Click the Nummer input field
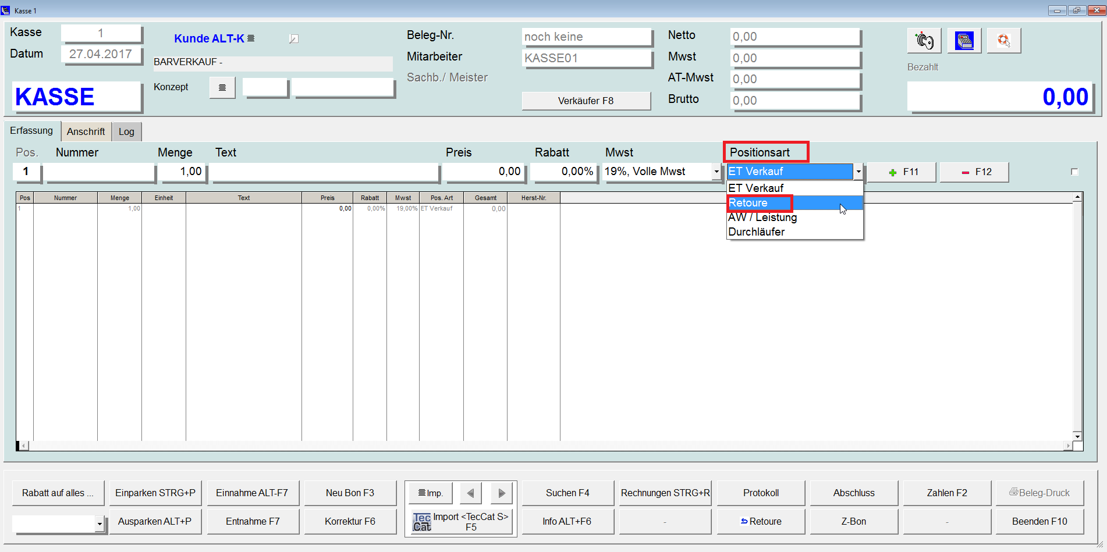 [x=100, y=172]
